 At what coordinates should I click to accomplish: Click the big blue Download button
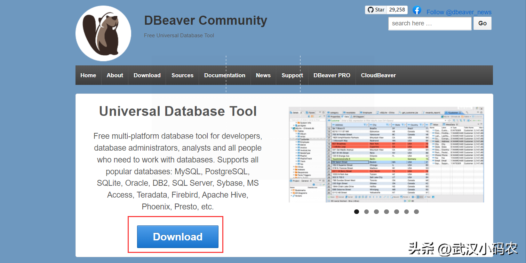178,237
